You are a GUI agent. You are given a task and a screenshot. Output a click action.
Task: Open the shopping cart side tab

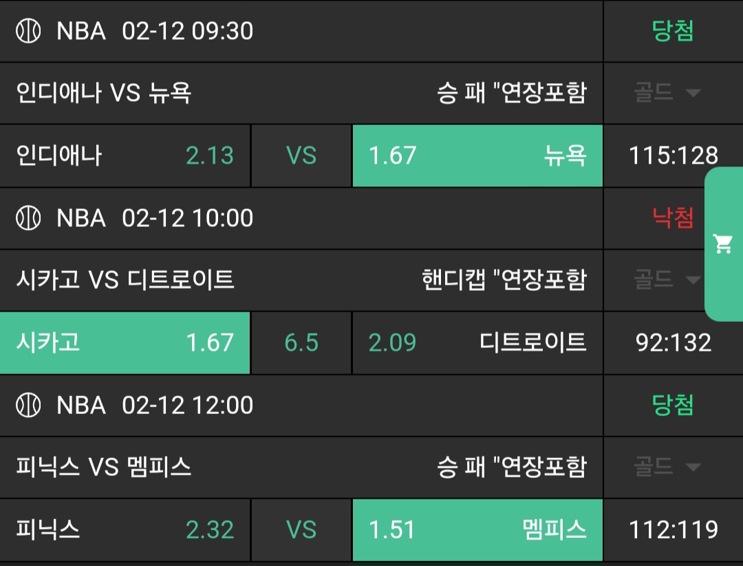[723, 243]
